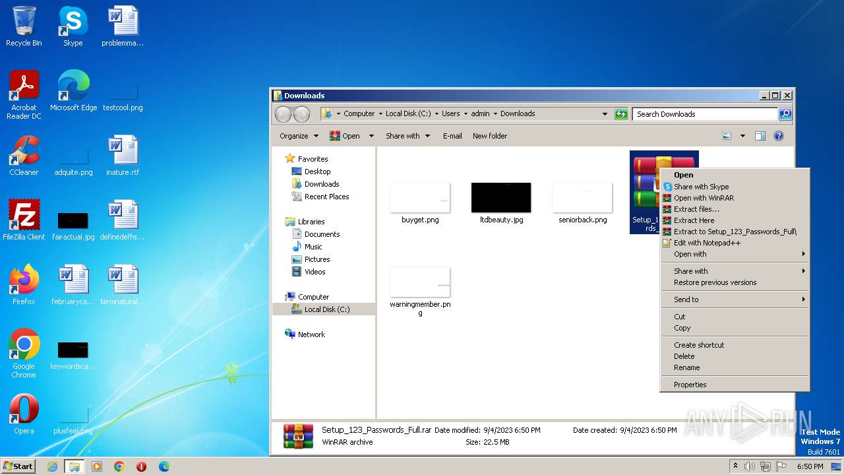The height and width of the screenshot is (475, 844).
Task: Expand the Send to submenu
Action: pyautogui.click(x=735, y=300)
